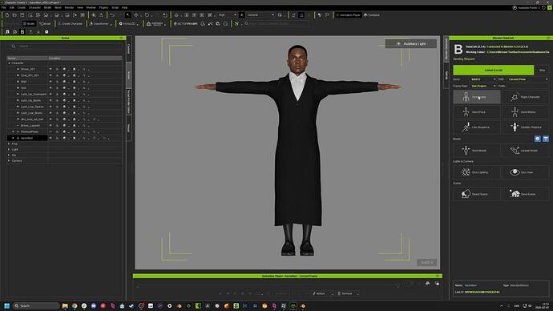Click the Update Replace icon
Screen dimensions: 553x311
515,127
